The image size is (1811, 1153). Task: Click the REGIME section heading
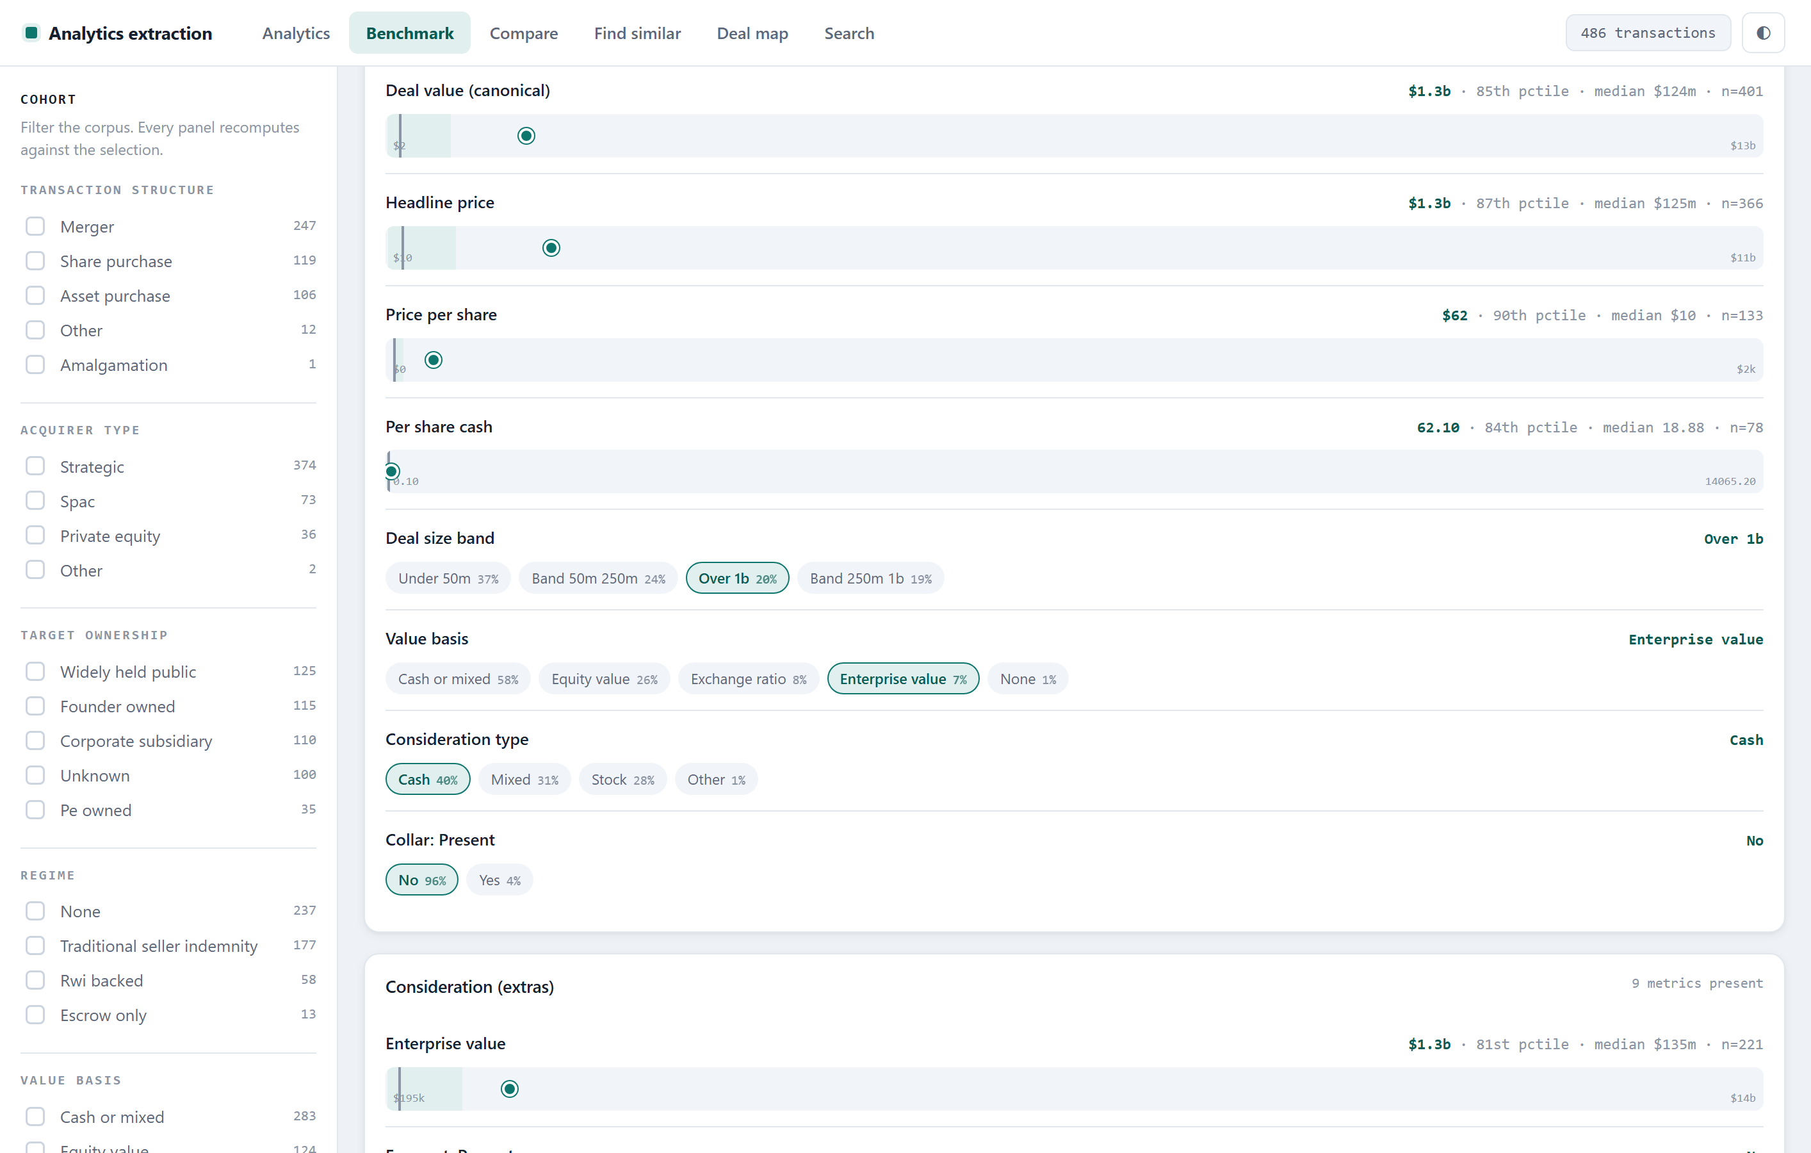point(48,876)
